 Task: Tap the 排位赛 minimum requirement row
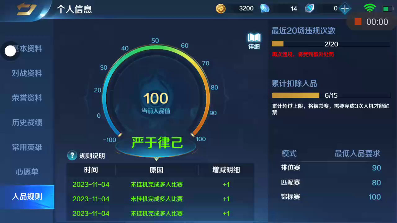331,168
